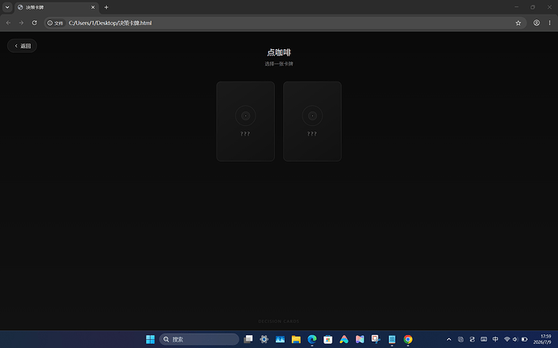
Task: Pick the left mystery card
Action: (246, 121)
